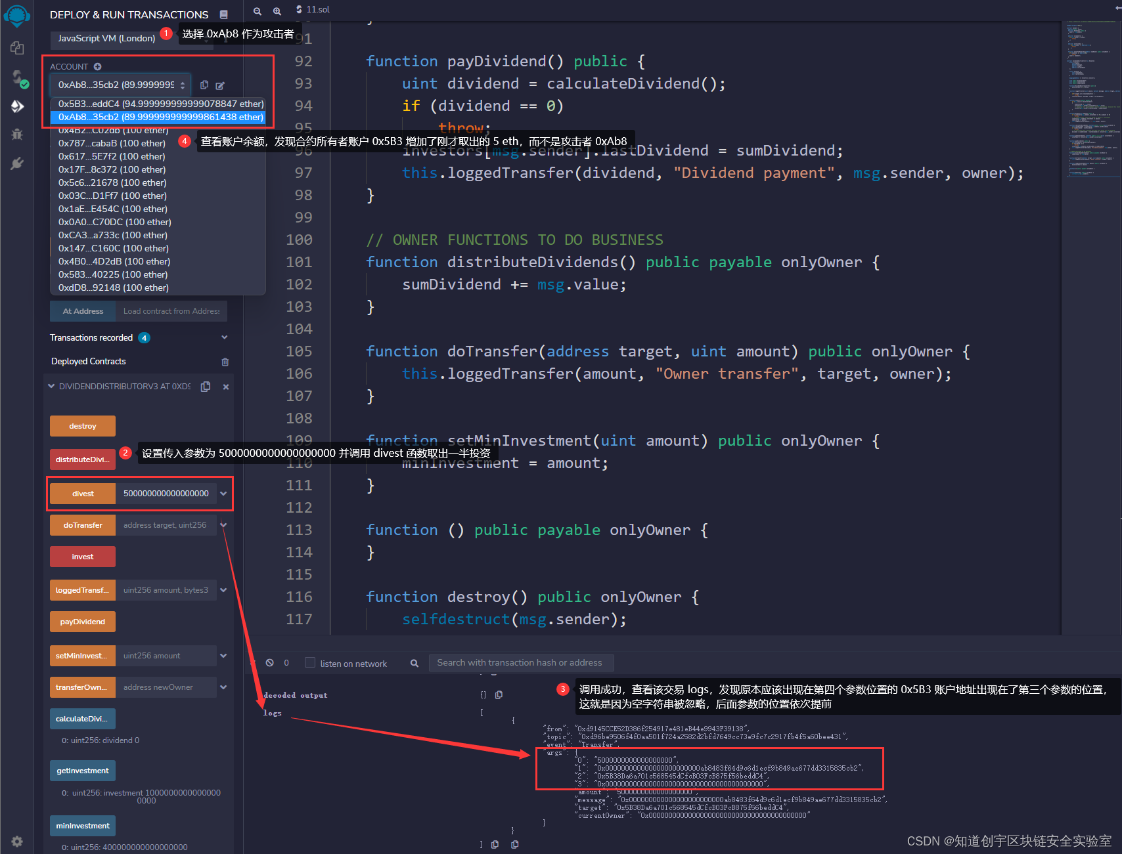Click the destroy function button
The image size is (1122, 854).
[83, 426]
